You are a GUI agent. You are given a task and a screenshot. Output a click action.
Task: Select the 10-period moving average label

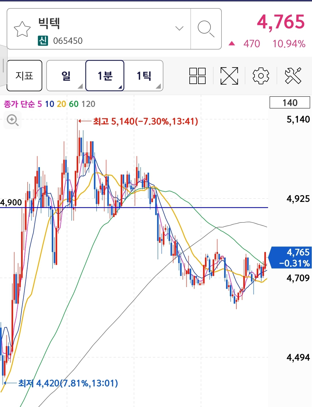click(x=49, y=104)
